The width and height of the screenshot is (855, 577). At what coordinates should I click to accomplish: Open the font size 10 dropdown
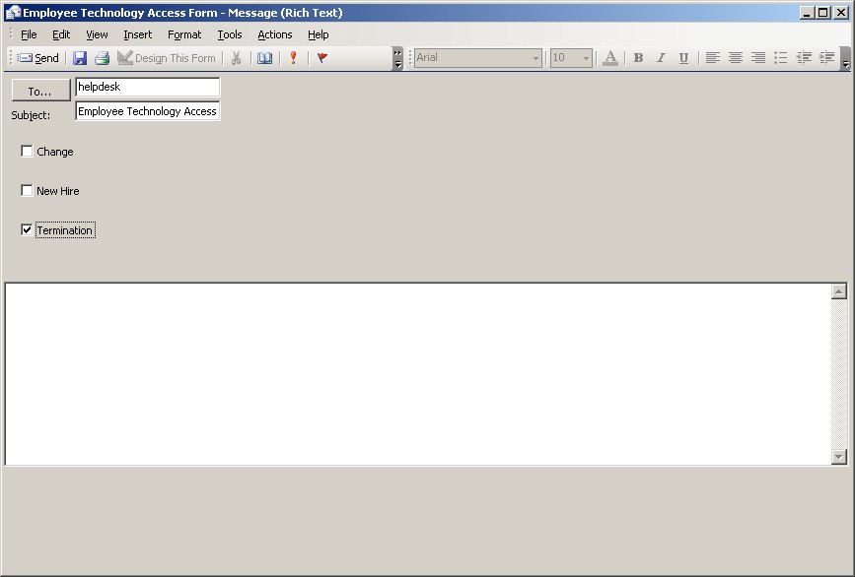click(586, 58)
